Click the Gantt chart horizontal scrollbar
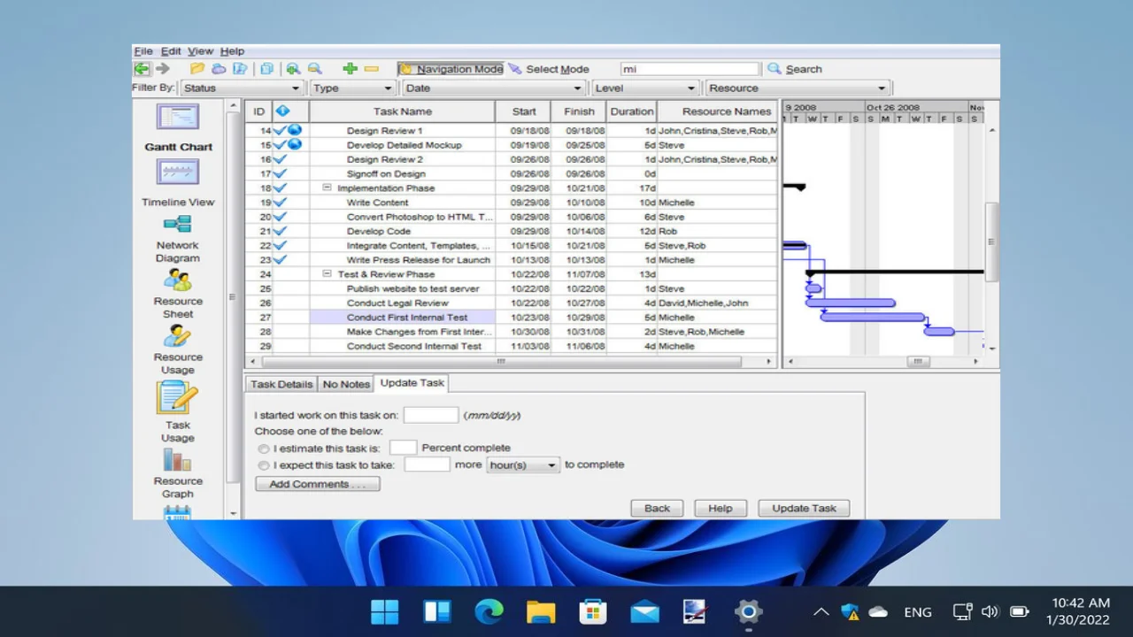The image size is (1133, 637). pyautogui.click(x=918, y=361)
